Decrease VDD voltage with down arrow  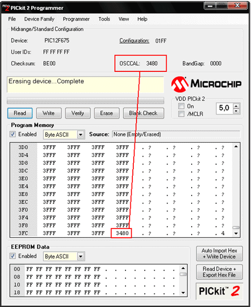pos(236,111)
